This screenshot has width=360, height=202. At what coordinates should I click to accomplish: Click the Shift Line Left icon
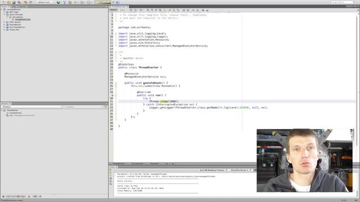[x=183, y=10]
